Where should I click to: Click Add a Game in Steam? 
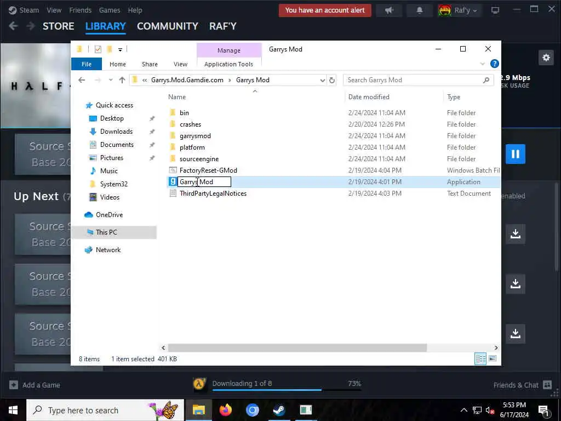(x=35, y=385)
